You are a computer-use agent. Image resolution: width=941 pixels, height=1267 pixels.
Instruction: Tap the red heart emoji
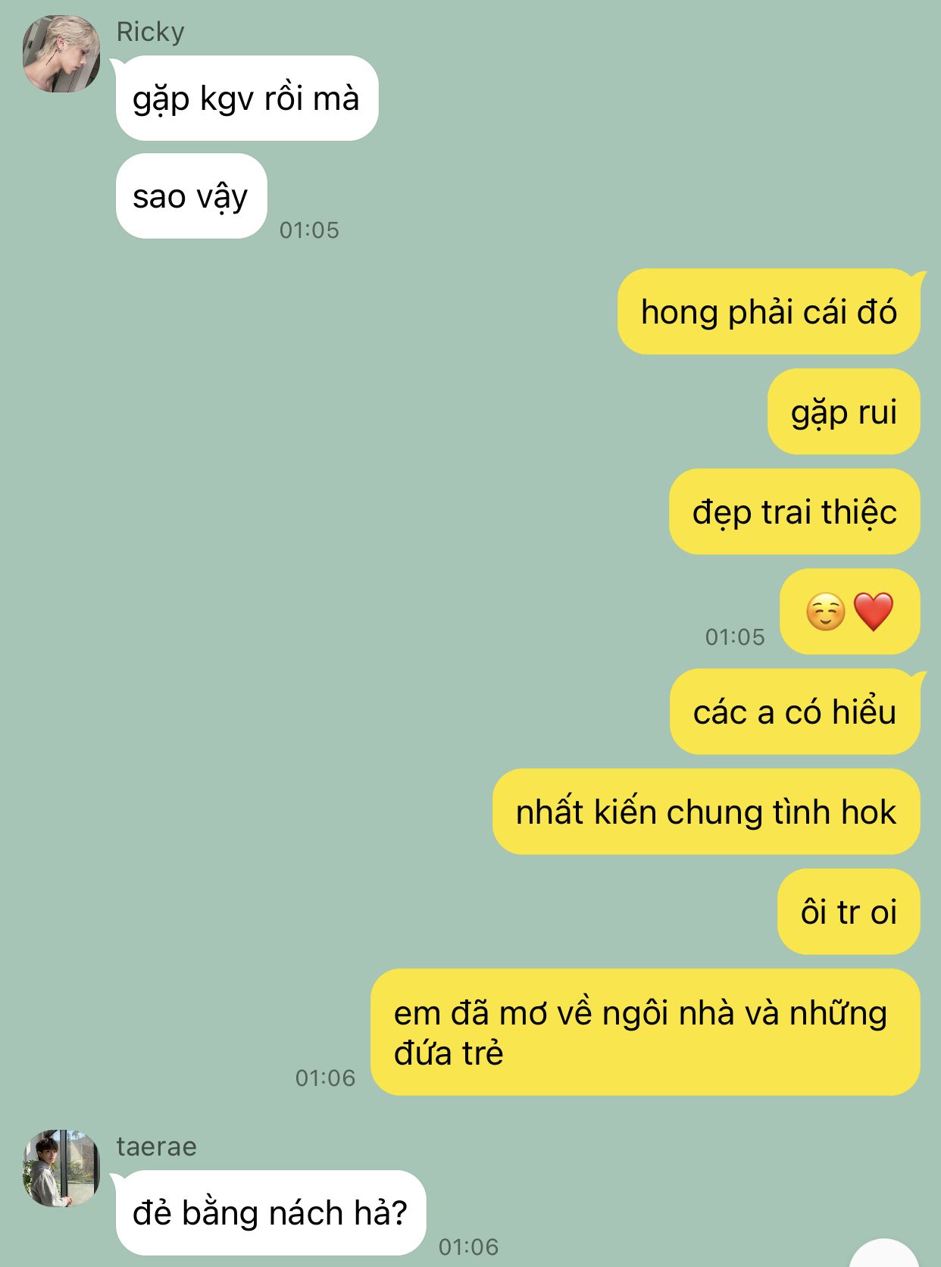coord(874,612)
